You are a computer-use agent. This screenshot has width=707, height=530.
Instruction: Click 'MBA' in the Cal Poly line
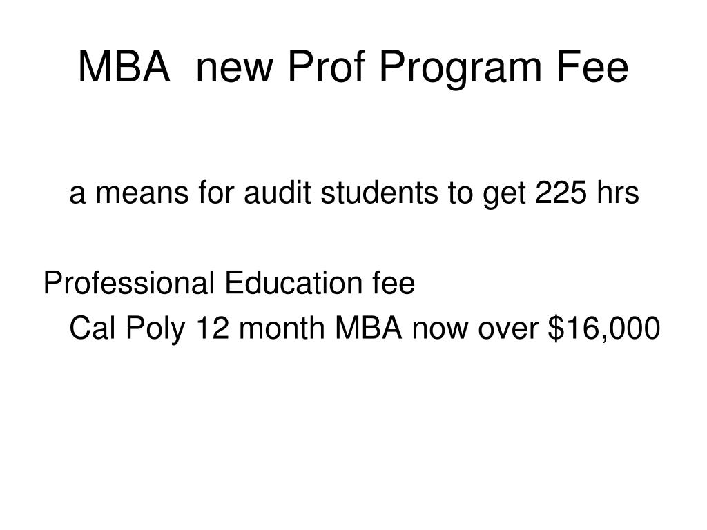369,328
